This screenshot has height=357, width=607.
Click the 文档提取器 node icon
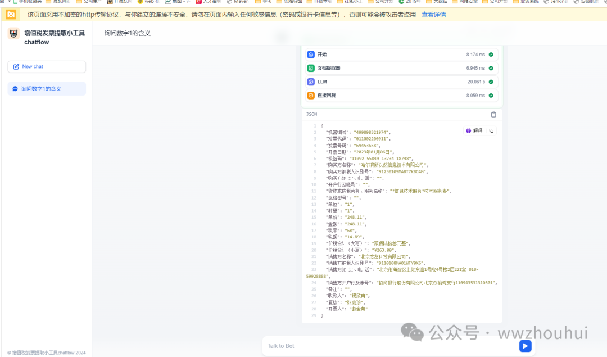pos(311,68)
